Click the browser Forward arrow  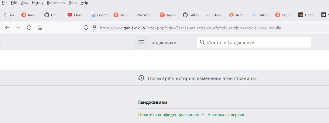[18, 28]
